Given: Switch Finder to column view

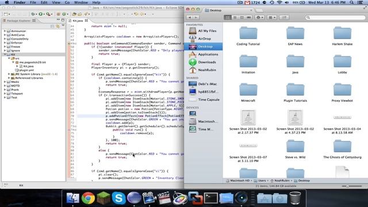Looking at the screenshot, I should 241,17.
